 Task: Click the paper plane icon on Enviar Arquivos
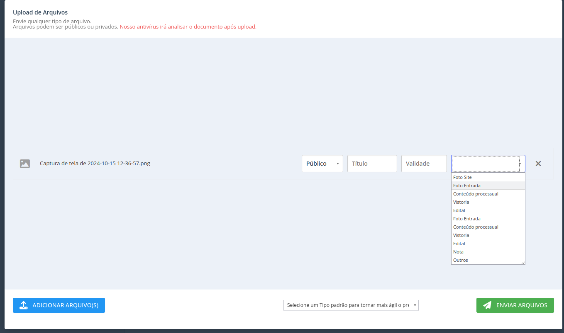(488, 305)
